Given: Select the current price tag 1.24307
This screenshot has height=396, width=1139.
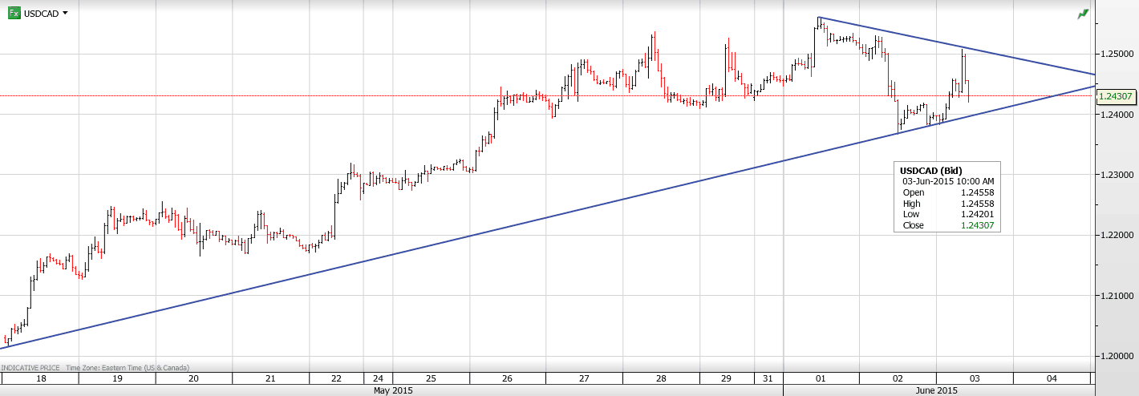Looking at the screenshot, I should point(1115,96).
